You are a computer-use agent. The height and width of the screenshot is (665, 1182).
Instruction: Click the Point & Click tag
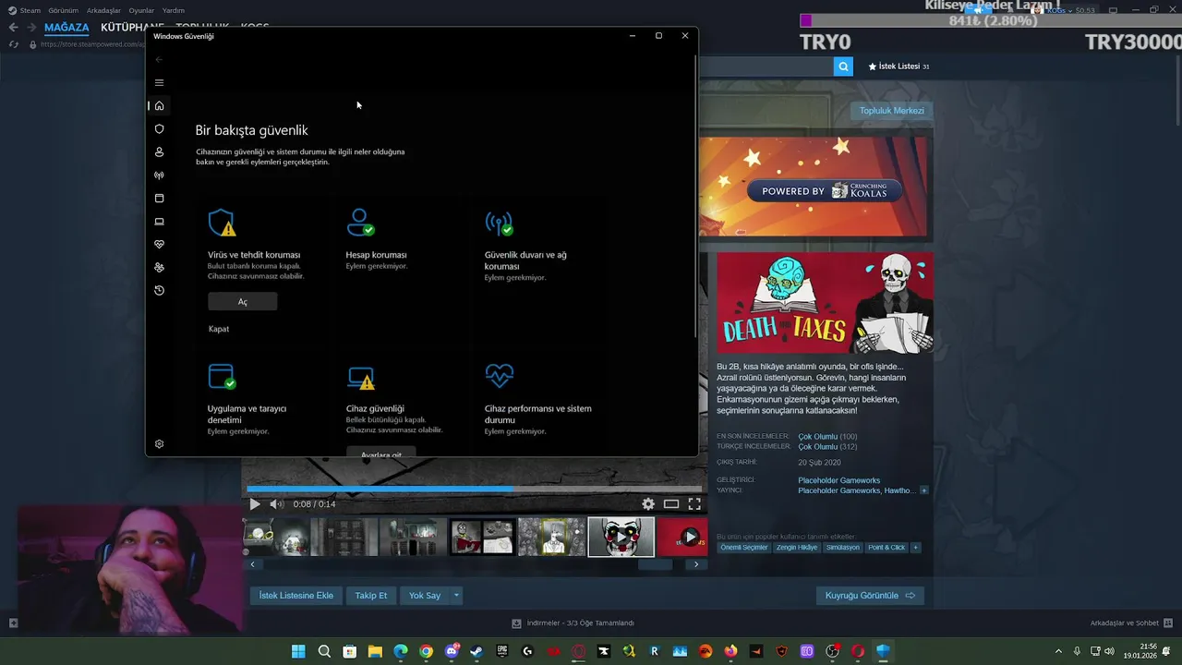(x=886, y=548)
